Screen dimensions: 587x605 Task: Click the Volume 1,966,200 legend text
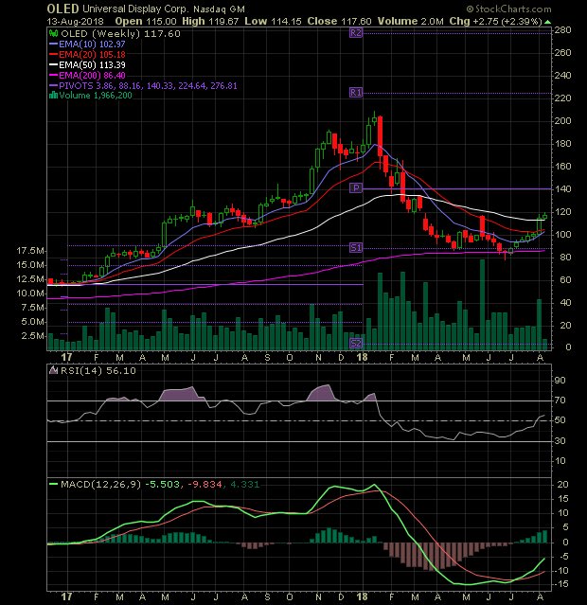[96, 96]
